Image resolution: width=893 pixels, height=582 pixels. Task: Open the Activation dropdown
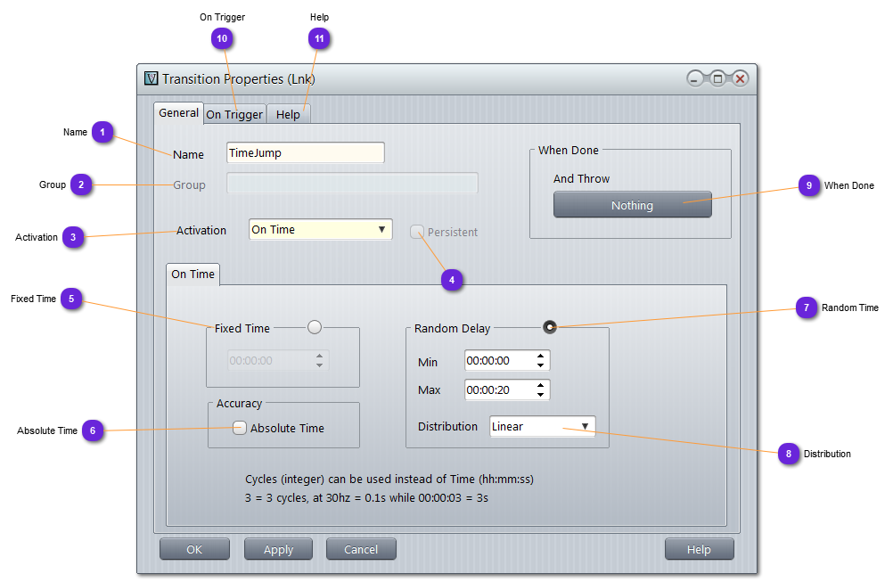[320, 230]
